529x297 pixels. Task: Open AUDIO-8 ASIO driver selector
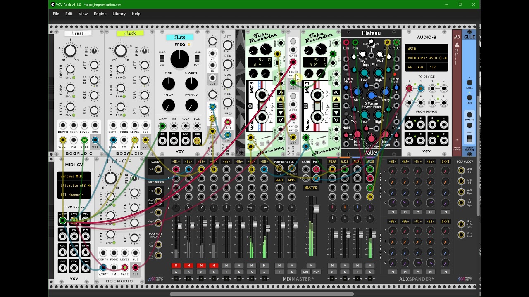tap(427, 49)
